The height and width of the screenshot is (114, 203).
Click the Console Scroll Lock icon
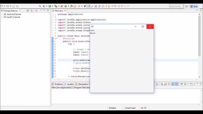click(x=166, y=84)
